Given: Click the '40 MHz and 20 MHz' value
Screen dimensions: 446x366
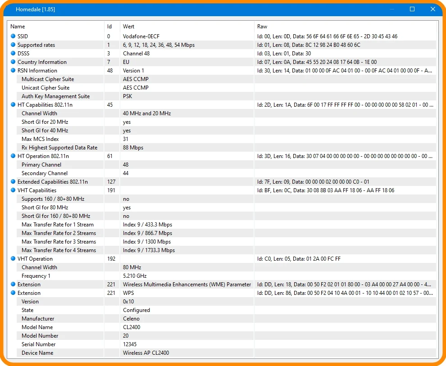Looking at the screenshot, I should tap(147, 113).
